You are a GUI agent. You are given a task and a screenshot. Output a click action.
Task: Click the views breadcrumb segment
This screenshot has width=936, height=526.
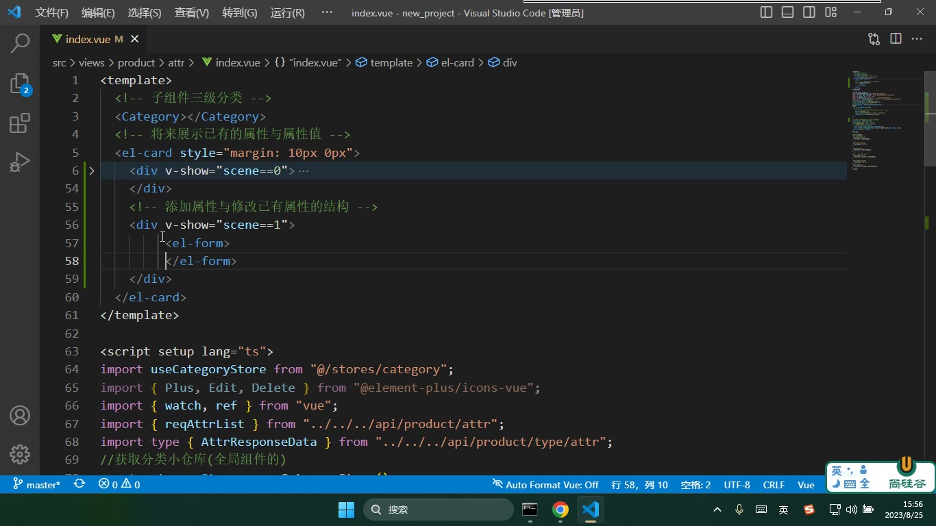[92, 62]
